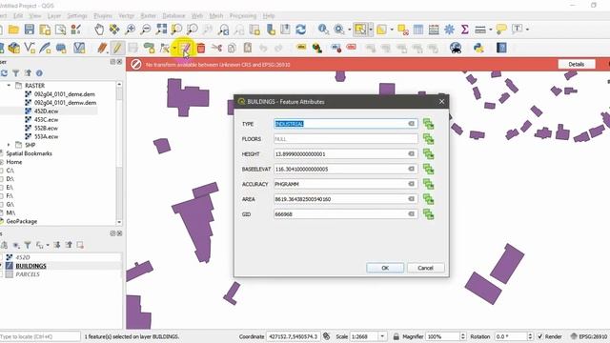Click the EPSG:26910 CRS button
The image size is (610, 343).
pos(589,336)
